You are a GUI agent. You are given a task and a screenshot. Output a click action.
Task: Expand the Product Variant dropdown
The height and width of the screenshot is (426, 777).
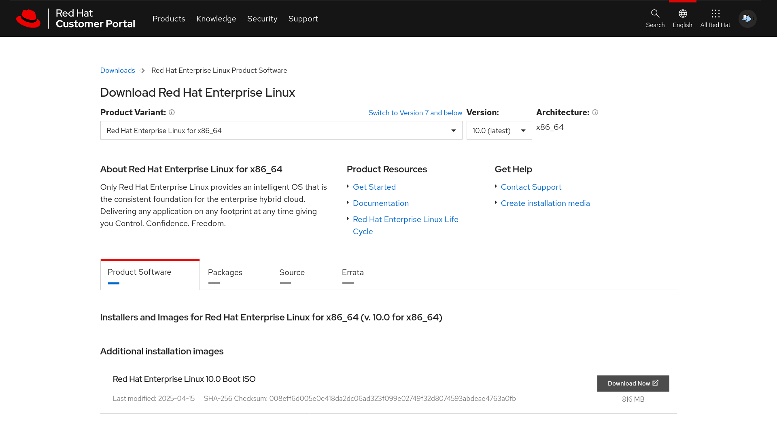coord(281,130)
